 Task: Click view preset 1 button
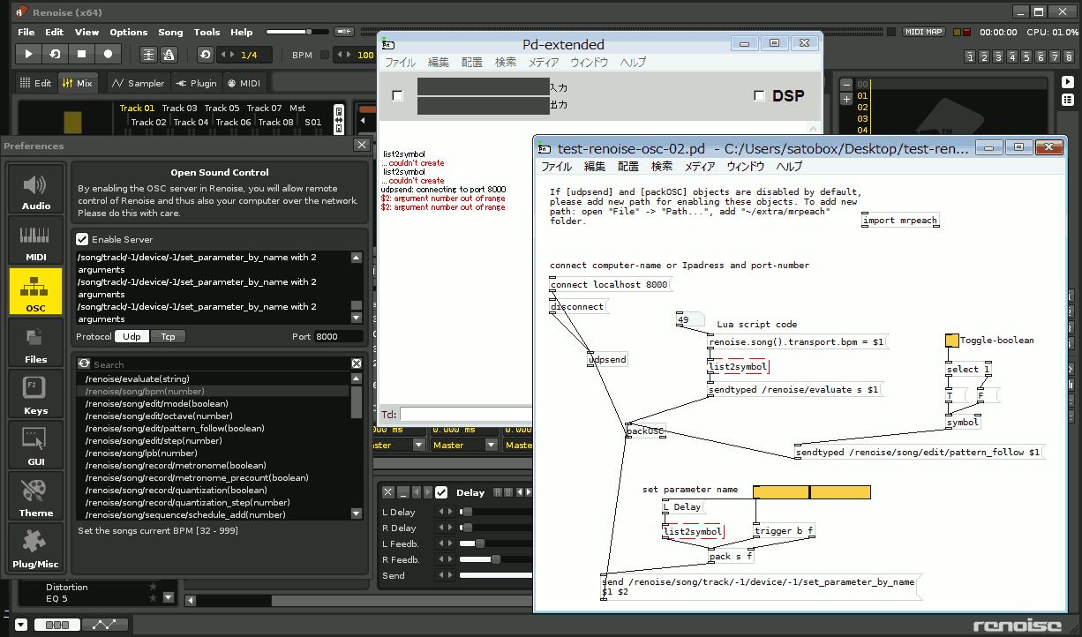971,56
